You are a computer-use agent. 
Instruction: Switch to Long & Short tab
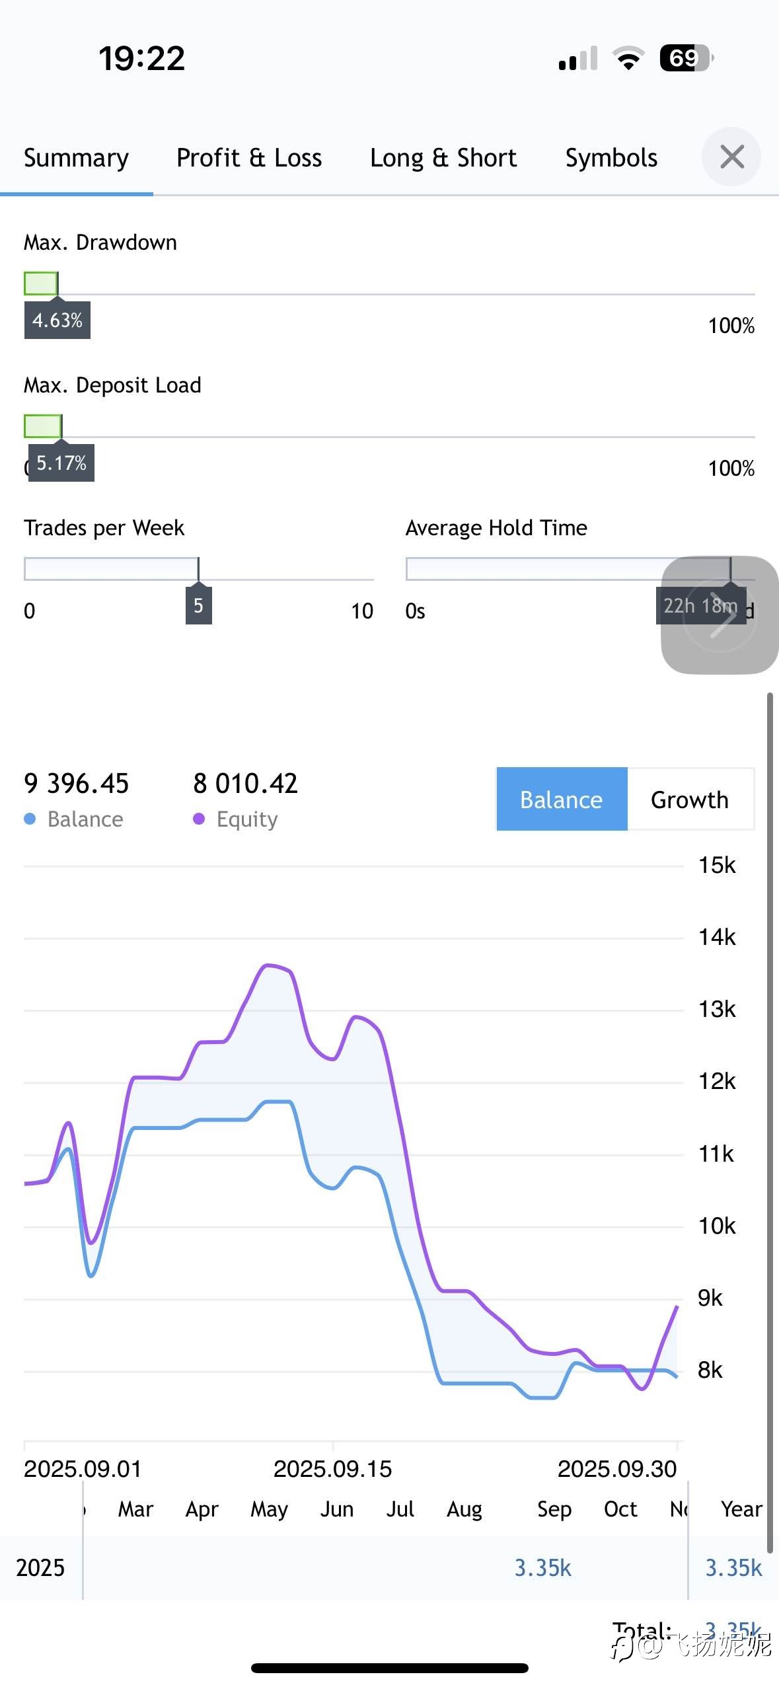[443, 158]
